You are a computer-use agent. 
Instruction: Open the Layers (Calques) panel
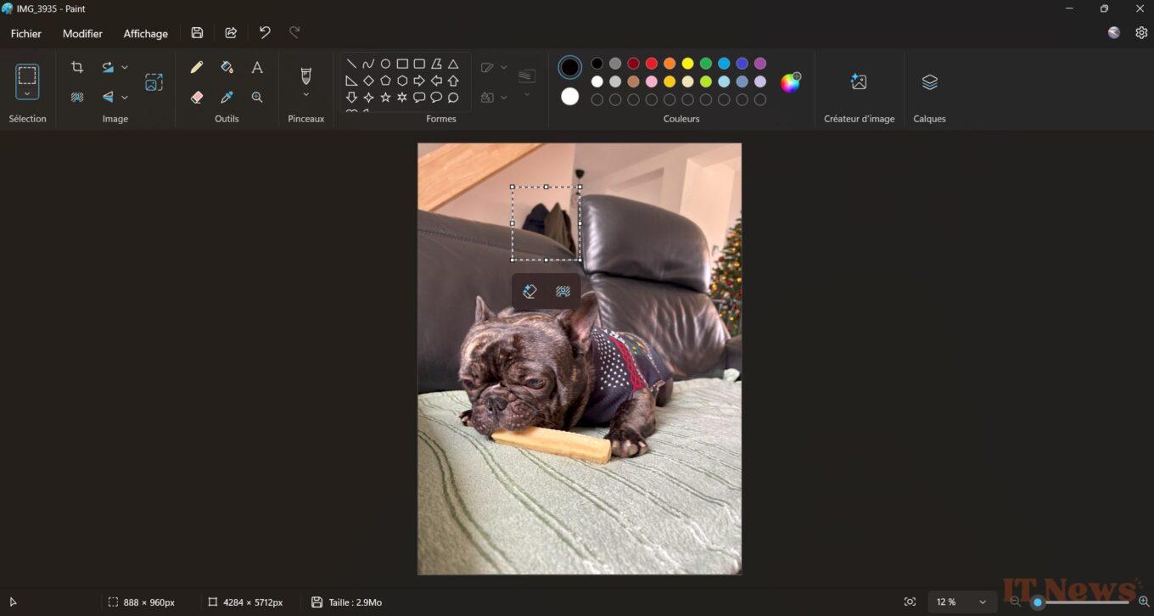(x=929, y=82)
